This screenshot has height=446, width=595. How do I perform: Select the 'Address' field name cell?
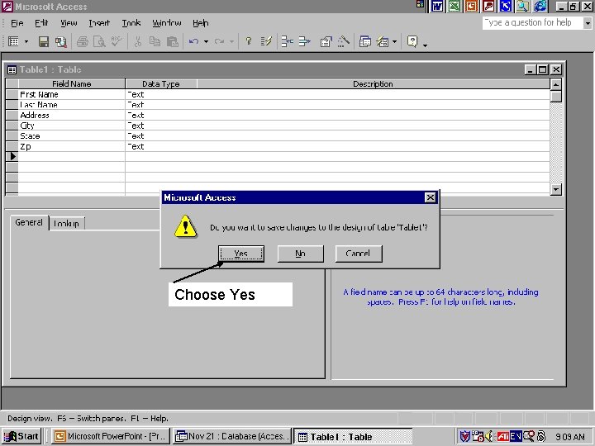pos(72,116)
